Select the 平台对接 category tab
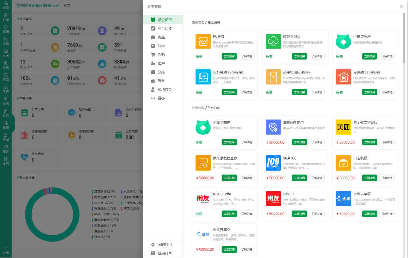This screenshot has height=258, width=408. [x=164, y=28]
